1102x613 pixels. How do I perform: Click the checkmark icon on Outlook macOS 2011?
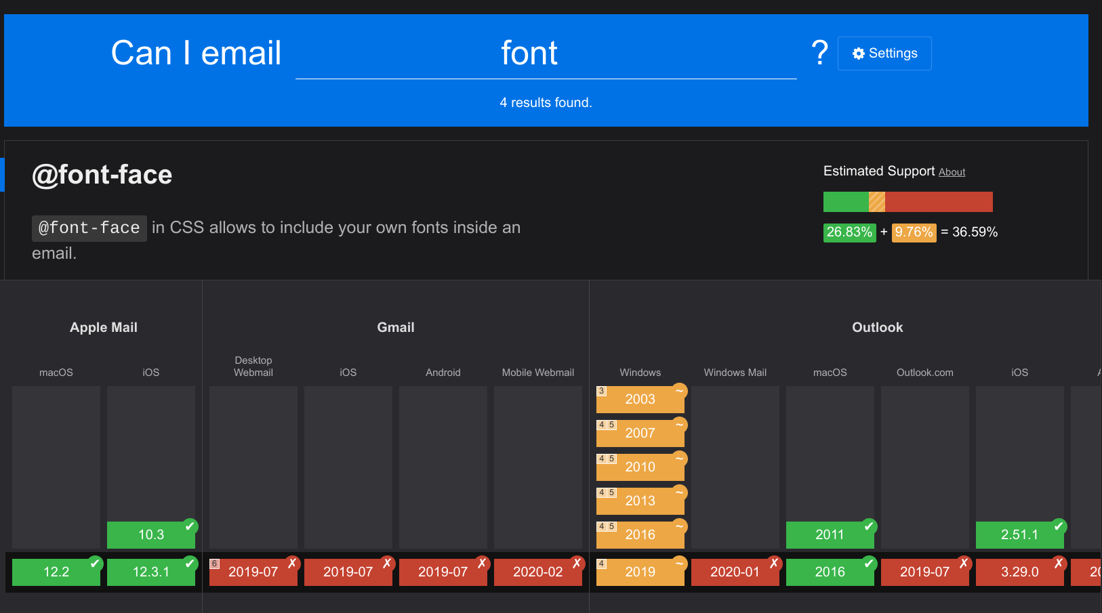coord(869,526)
